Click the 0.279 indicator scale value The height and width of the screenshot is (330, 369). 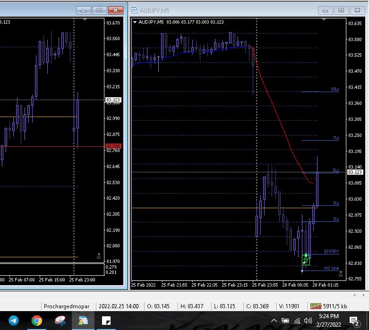coord(111,267)
